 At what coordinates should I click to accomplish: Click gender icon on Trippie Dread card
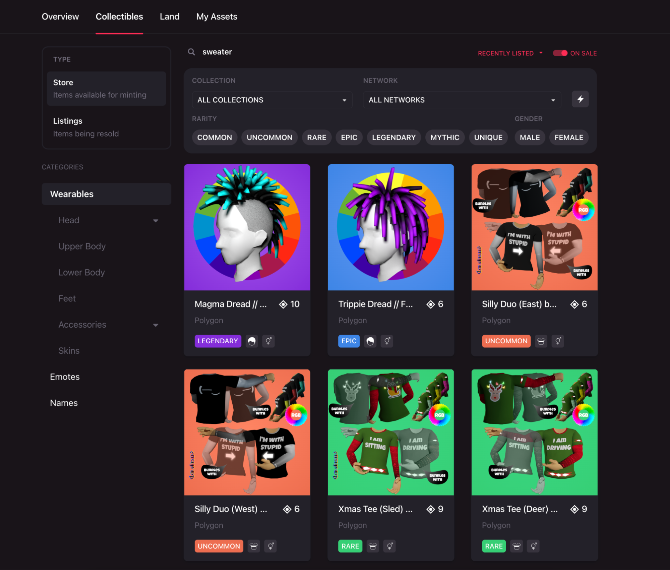(387, 341)
